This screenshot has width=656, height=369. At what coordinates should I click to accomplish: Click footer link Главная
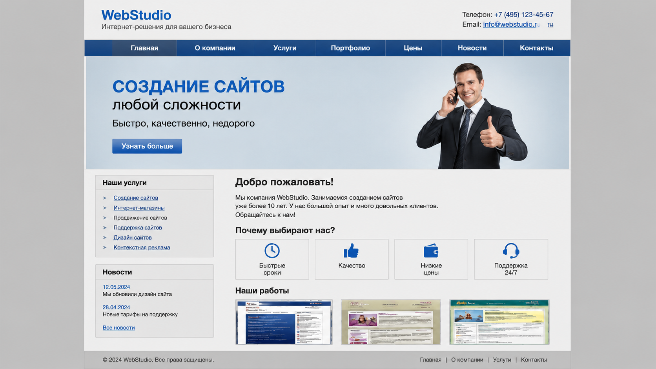430,360
